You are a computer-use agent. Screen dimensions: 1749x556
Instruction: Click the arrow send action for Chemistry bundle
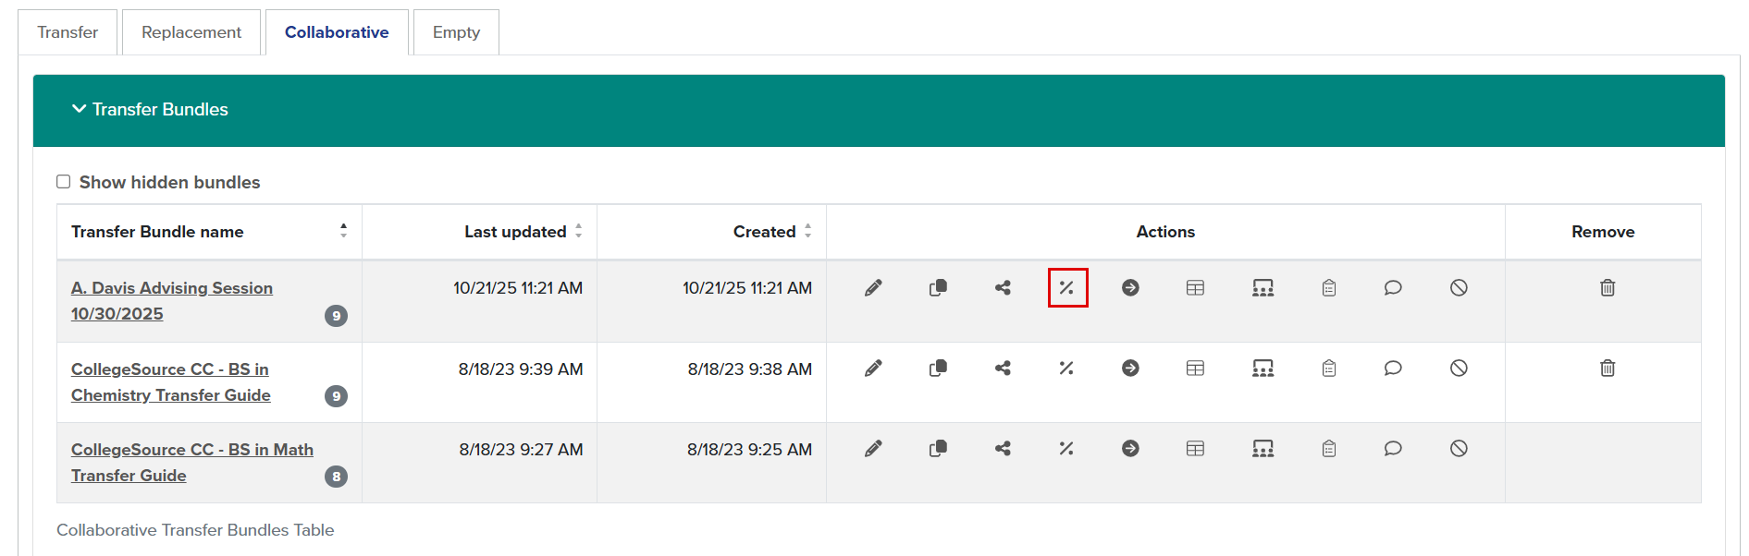1130,368
